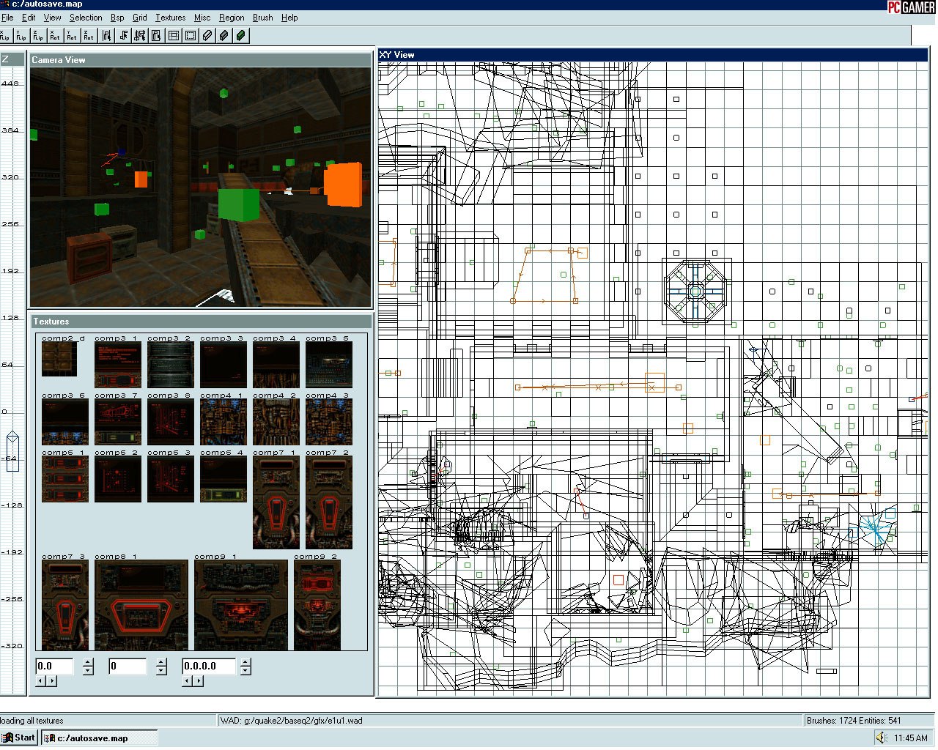
Task: Open the Textures menu
Action: point(170,18)
